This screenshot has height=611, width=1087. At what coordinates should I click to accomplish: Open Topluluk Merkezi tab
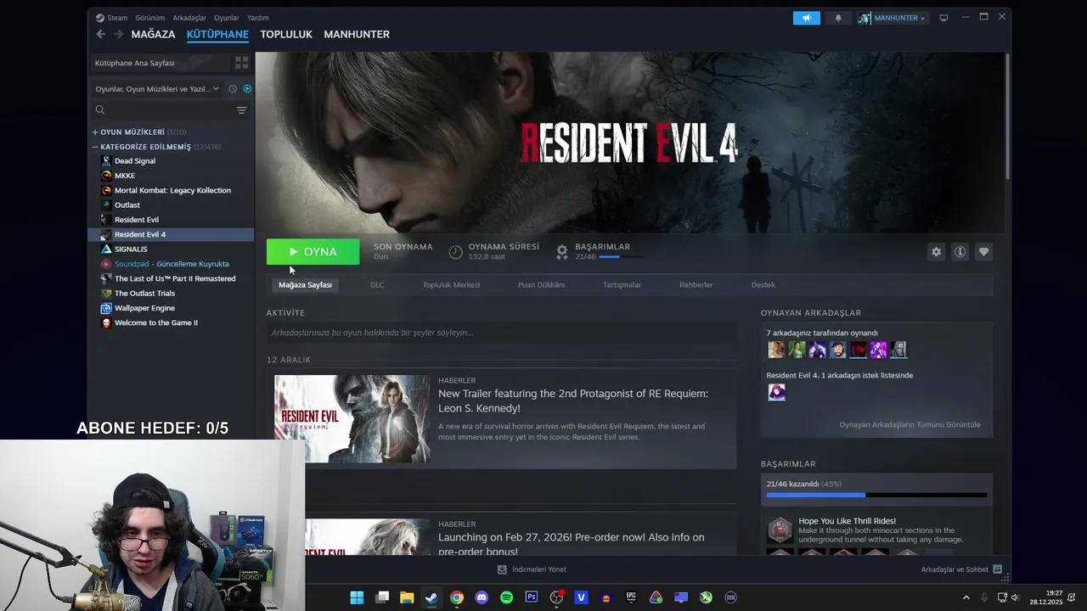[451, 285]
